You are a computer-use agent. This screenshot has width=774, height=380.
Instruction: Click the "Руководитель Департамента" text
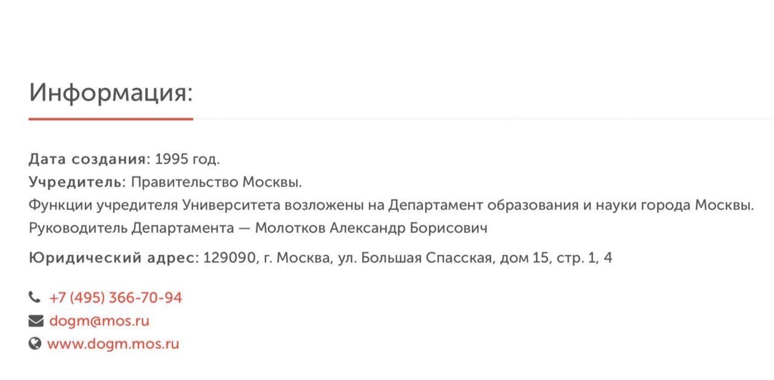point(131,228)
